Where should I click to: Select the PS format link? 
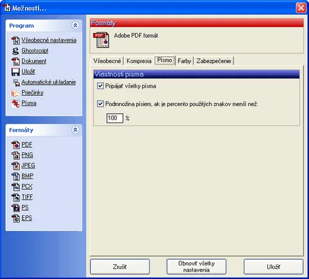pyautogui.click(x=25, y=208)
